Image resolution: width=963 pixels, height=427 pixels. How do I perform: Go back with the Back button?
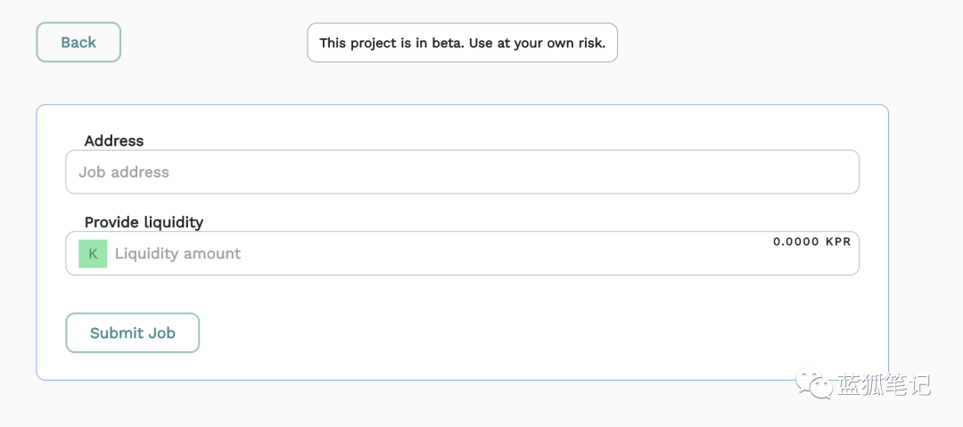click(x=78, y=42)
